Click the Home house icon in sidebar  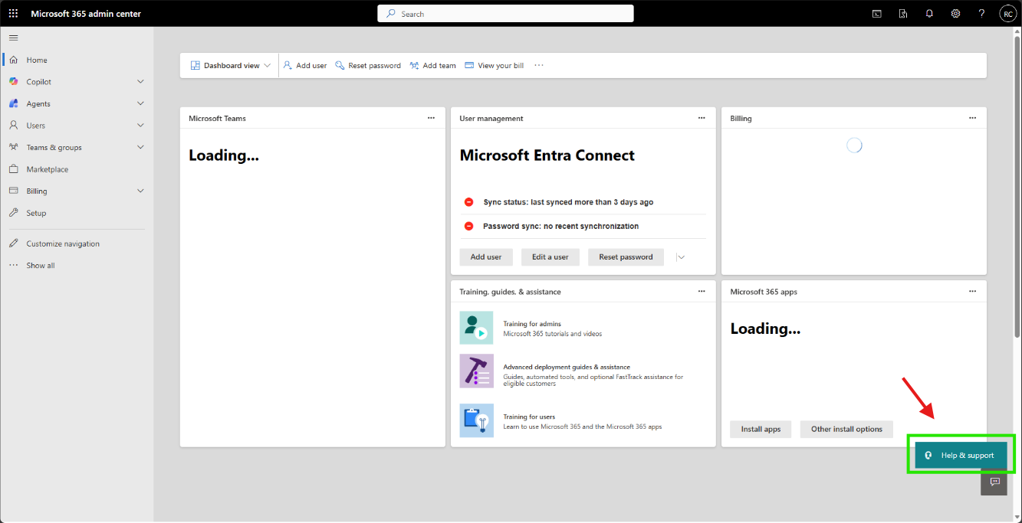[13, 60]
